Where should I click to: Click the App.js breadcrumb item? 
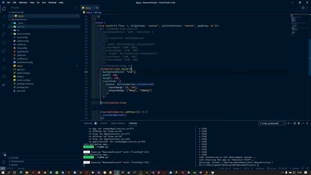(x=89, y=12)
